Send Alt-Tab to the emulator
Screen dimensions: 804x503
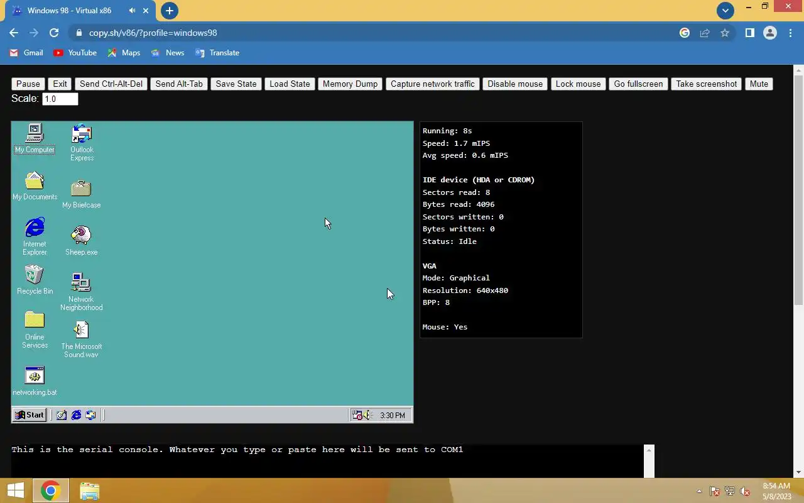(179, 84)
